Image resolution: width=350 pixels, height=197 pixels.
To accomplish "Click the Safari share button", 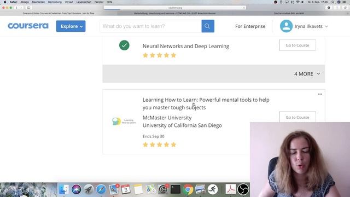I will (337, 8).
